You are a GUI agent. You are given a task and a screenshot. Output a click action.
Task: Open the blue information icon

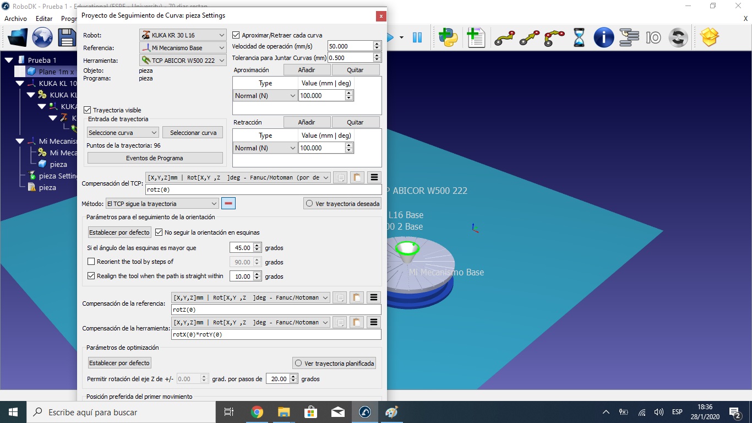click(x=603, y=37)
